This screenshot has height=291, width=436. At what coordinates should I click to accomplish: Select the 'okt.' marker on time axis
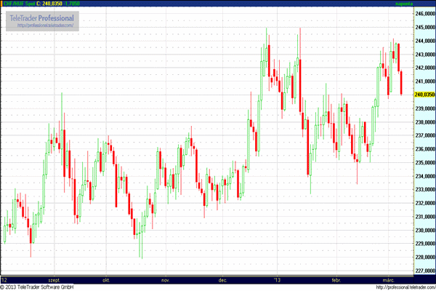[x=106, y=279]
